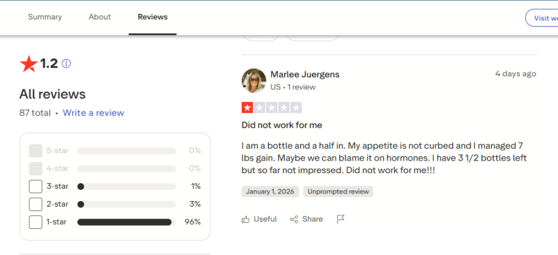The width and height of the screenshot is (558, 255).
Task: Click the red star rating icon
Action: coord(29,63)
